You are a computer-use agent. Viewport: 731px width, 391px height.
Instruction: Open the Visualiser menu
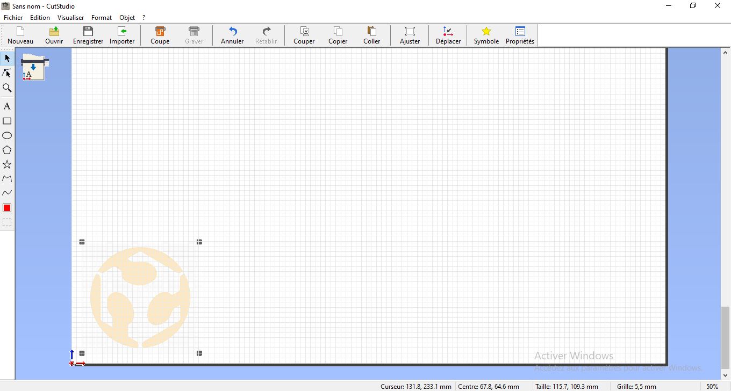pyautogui.click(x=71, y=18)
